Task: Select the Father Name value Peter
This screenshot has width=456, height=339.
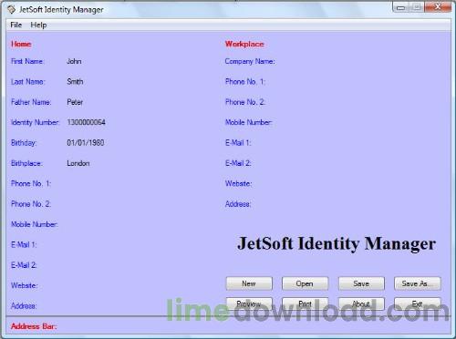Action: coord(75,102)
